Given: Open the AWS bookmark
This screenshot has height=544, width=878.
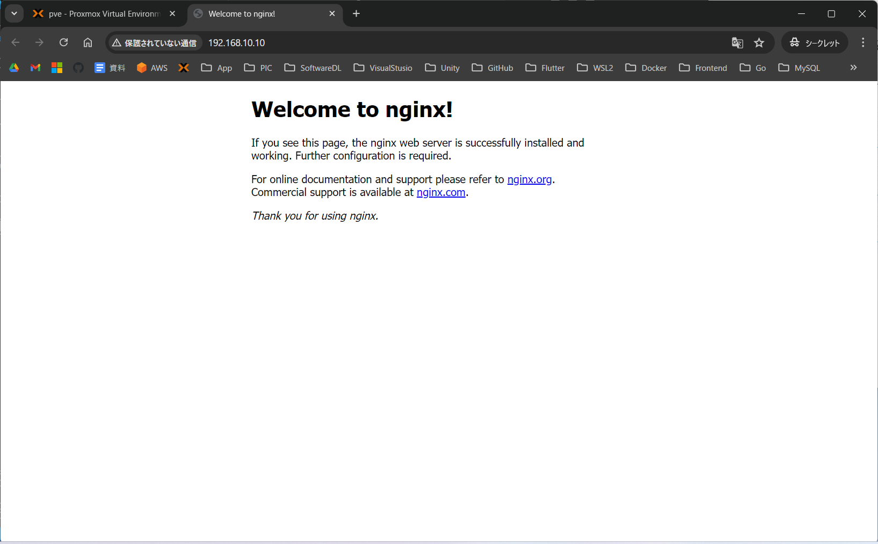Looking at the screenshot, I should click(x=152, y=68).
